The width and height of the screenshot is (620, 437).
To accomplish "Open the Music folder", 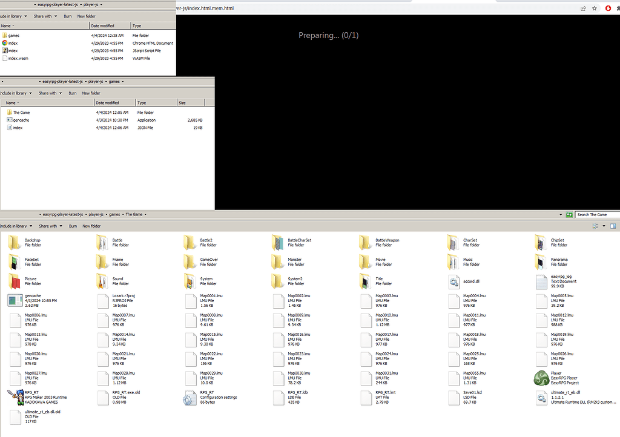I will pos(454,262).
